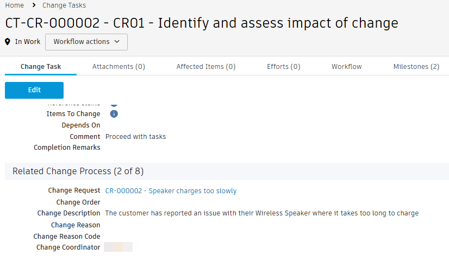Click the comment text Proceed with tasks
This screenshot has height=261, width=449.
tap(136, 137)
